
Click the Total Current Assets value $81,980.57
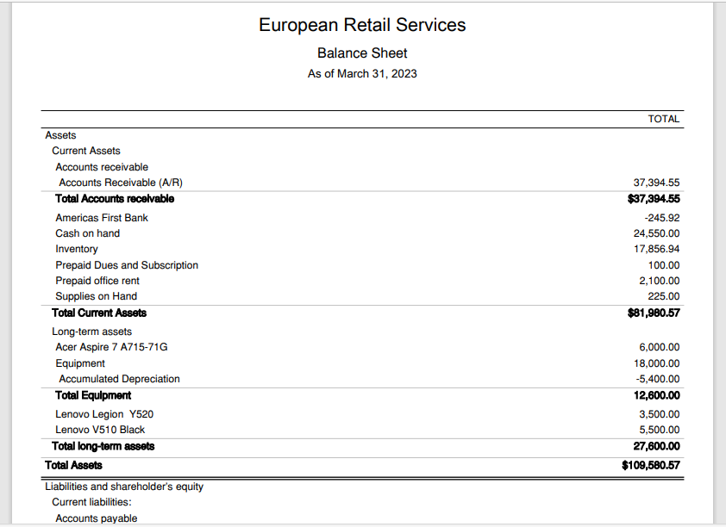coord(654,313)
